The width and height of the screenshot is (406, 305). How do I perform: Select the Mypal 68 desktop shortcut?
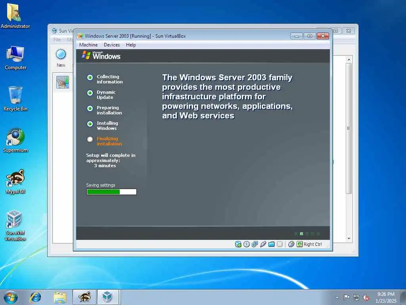15,181
